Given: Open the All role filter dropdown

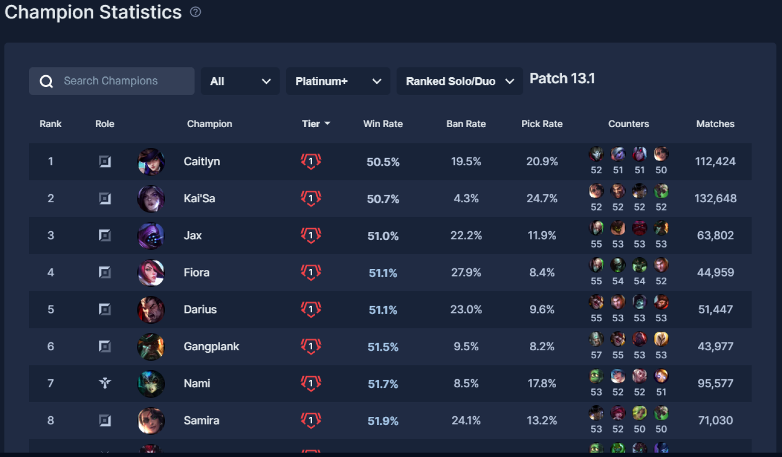Looking at the screenshot, I should tap(240, 81).
